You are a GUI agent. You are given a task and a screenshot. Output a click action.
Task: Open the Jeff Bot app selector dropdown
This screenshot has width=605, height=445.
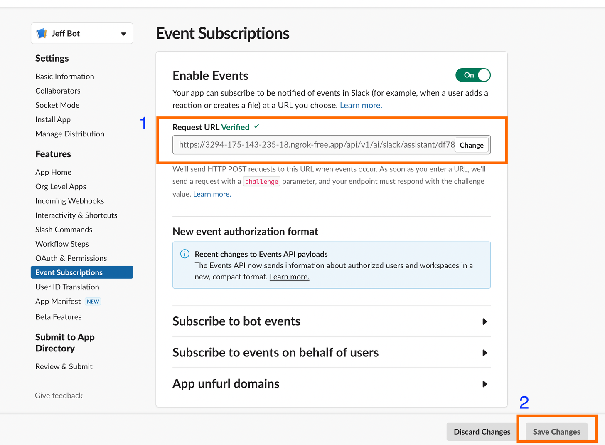tap(82, 33)
